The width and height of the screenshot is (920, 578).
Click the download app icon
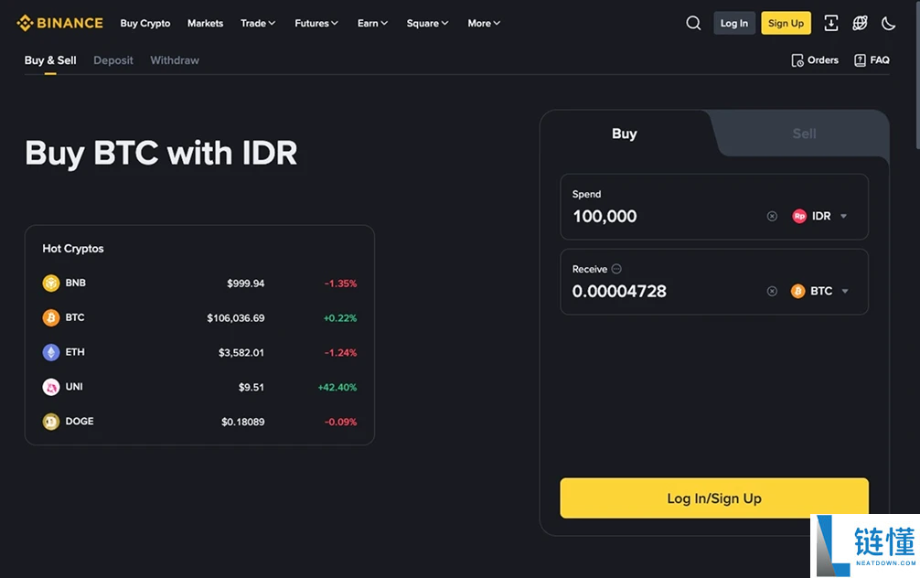830,23
